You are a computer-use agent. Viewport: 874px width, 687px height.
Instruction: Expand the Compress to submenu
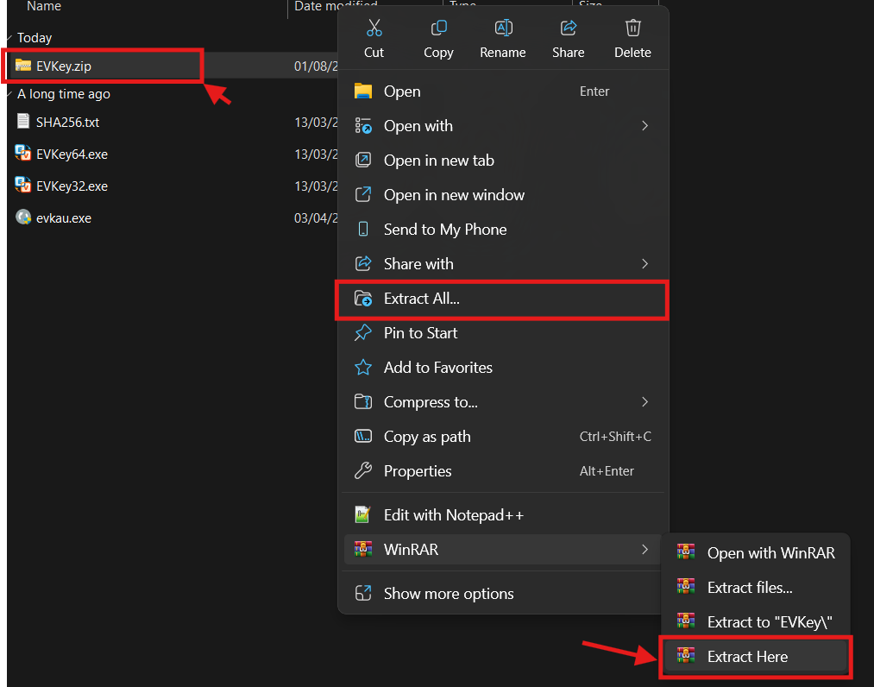pyautogui.click(x=644, y=402)
